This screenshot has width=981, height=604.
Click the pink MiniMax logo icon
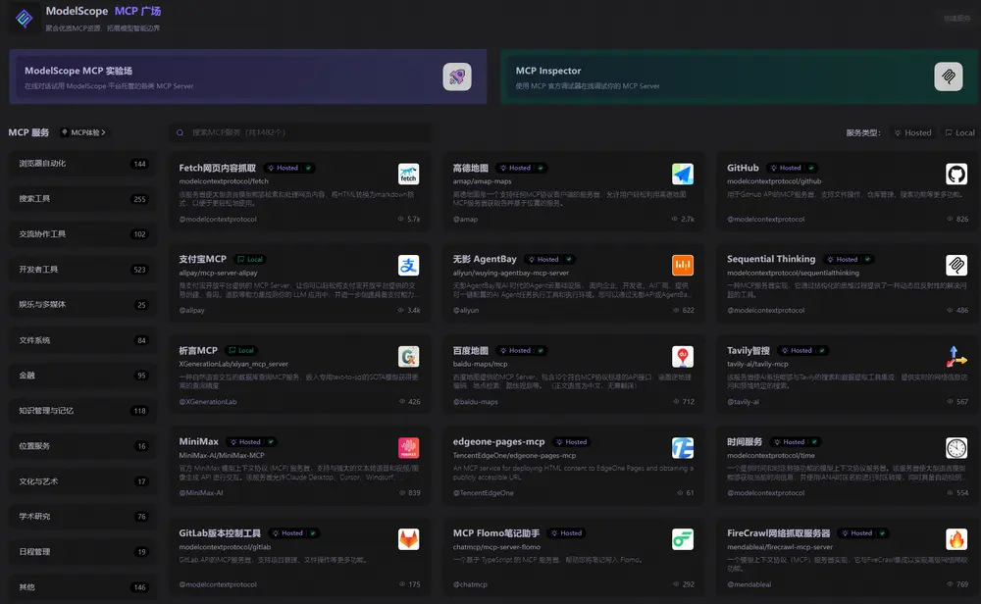(408, 448)
